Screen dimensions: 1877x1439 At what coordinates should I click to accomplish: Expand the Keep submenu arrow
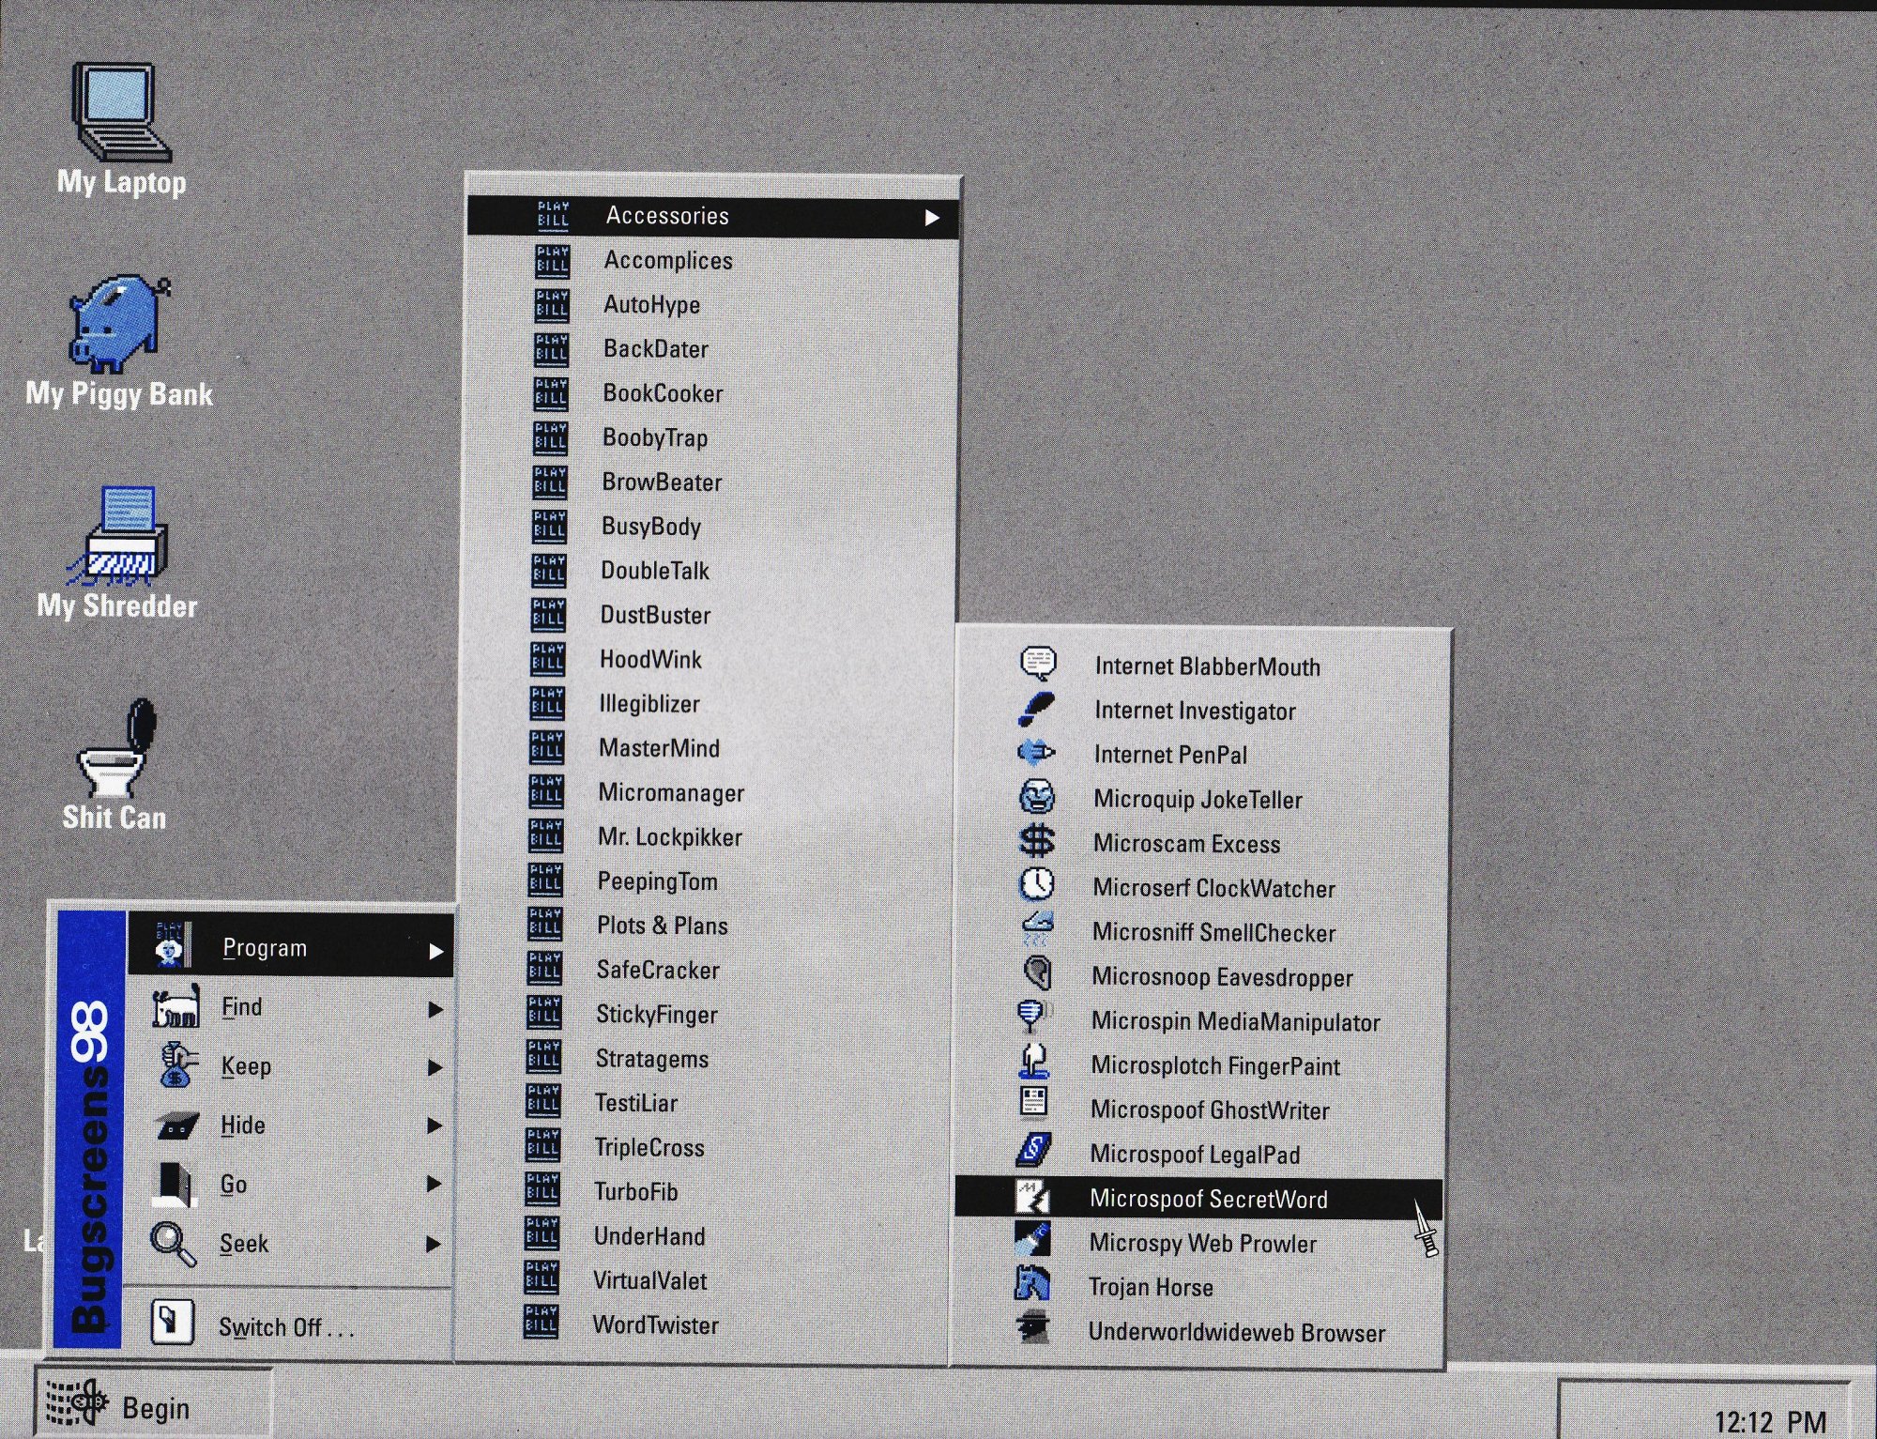435,1068
